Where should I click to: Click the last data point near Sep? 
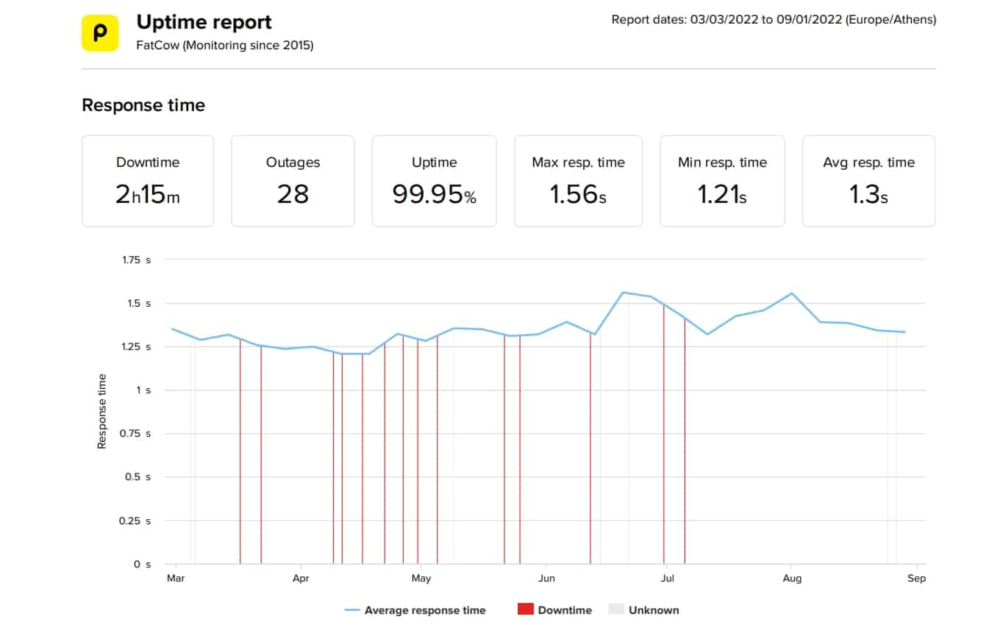point(904,332)
